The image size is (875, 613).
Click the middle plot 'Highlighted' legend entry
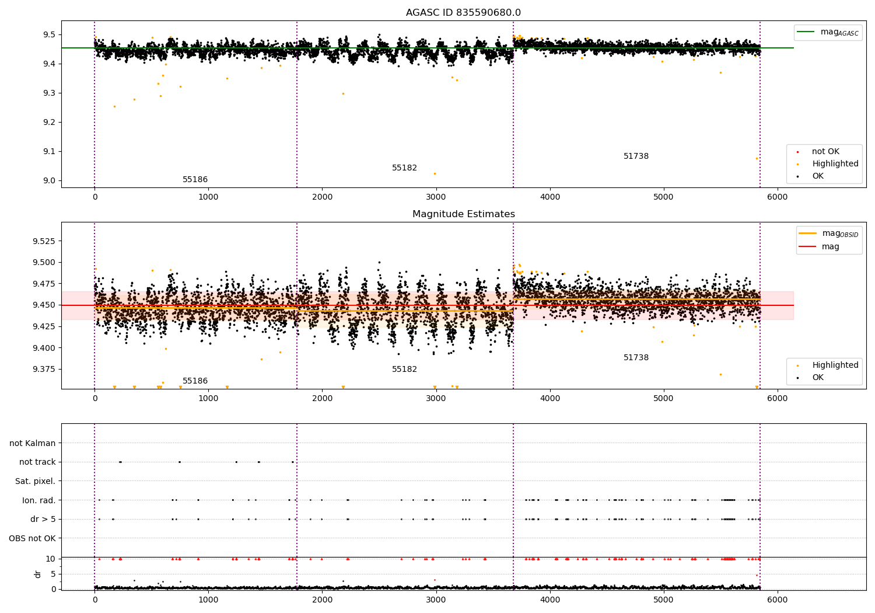(x=835, y=365)
